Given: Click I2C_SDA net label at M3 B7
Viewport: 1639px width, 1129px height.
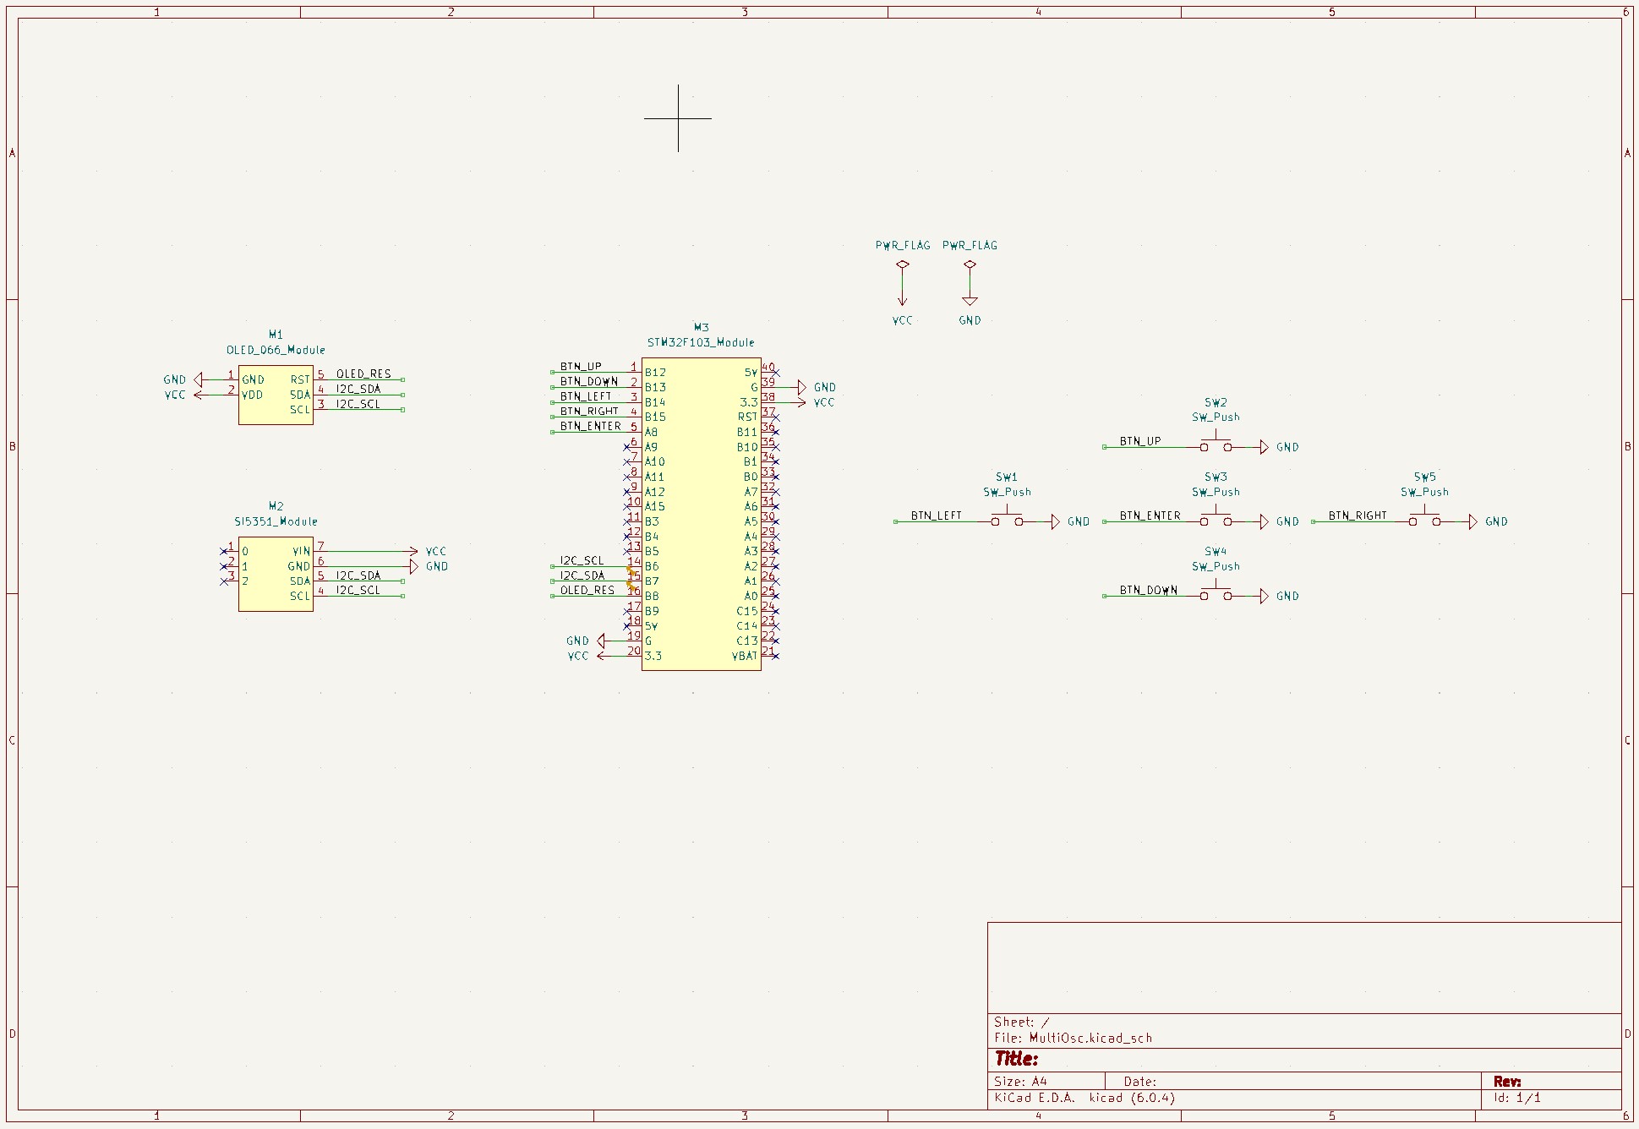Looking at the screenshot, I should 582,575.
